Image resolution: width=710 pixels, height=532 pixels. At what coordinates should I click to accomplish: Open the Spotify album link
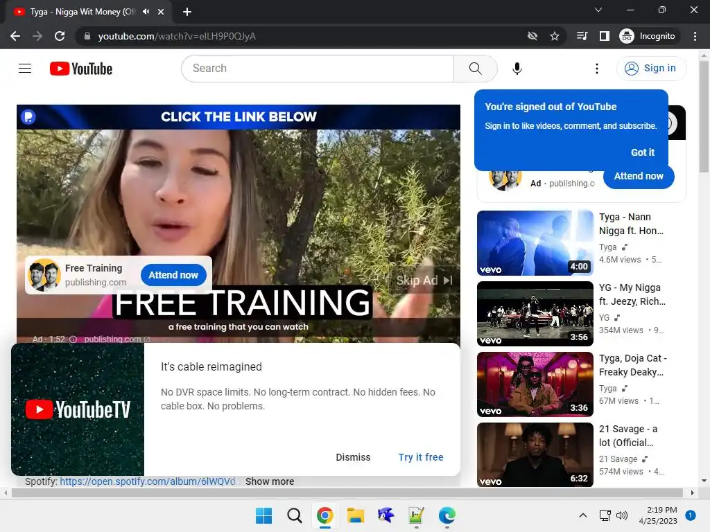(148, 481)
